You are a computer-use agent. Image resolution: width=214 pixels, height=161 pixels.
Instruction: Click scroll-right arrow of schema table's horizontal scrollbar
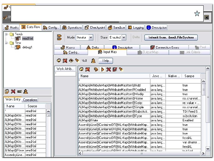coord(203,154)
